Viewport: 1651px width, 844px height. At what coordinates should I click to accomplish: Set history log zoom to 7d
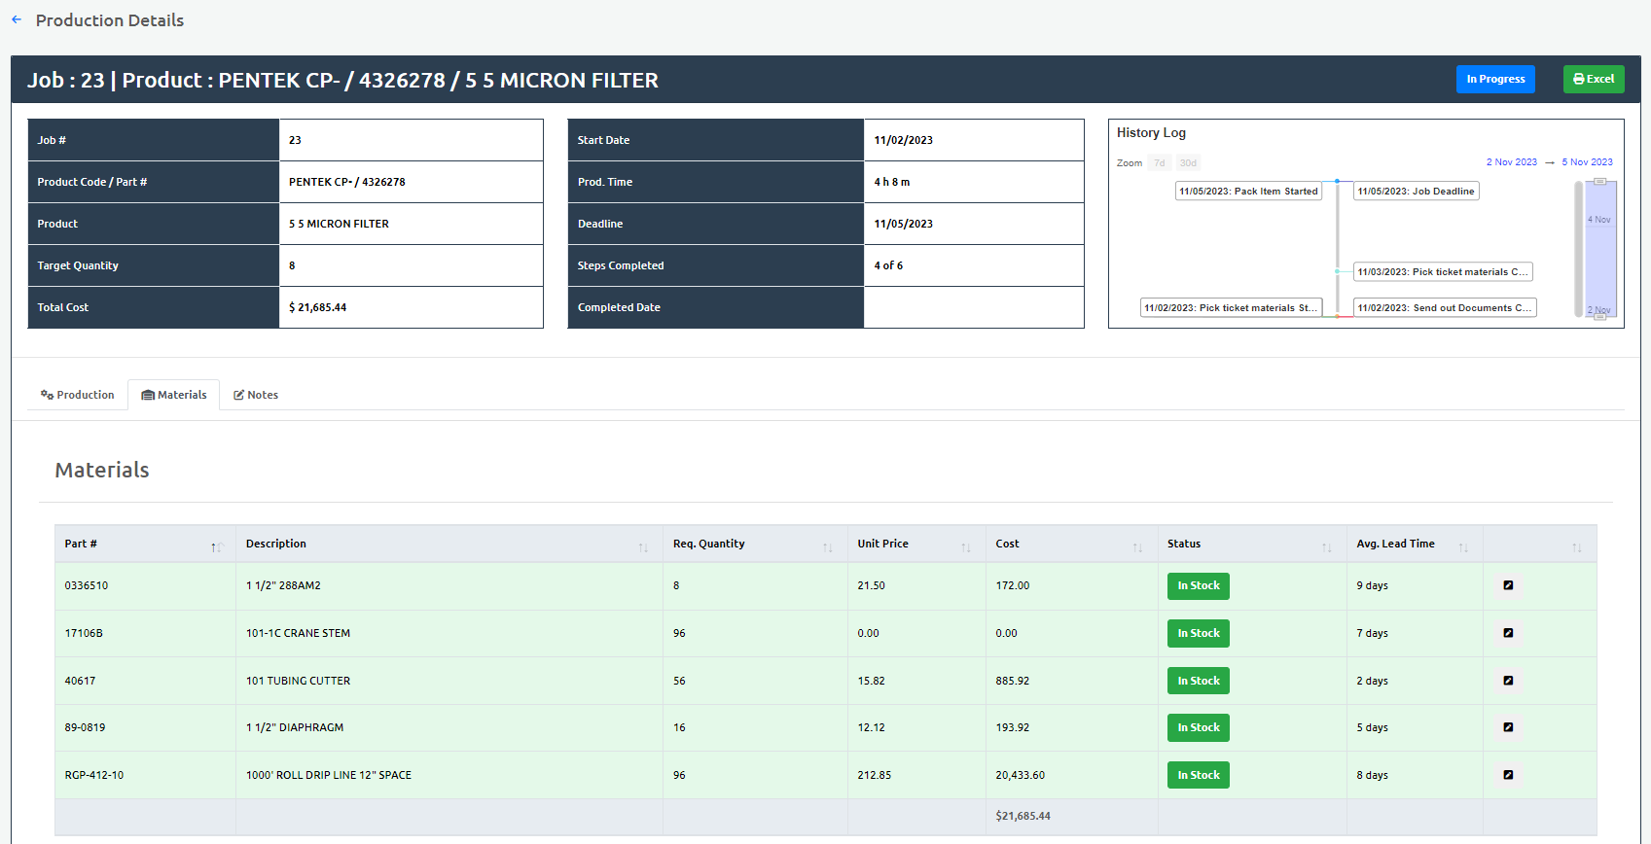(1159, 162)
